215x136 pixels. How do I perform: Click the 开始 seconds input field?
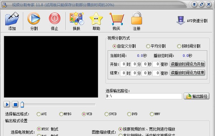pos(144,64)
